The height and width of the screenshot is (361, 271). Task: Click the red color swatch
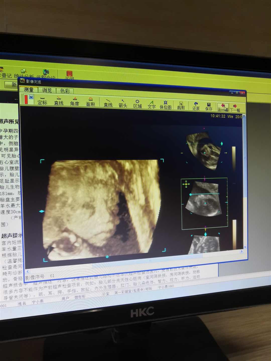click(x=26, y=99)
